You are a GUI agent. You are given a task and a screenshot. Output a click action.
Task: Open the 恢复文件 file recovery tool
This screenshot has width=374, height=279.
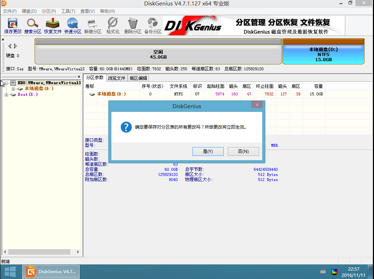53,26
